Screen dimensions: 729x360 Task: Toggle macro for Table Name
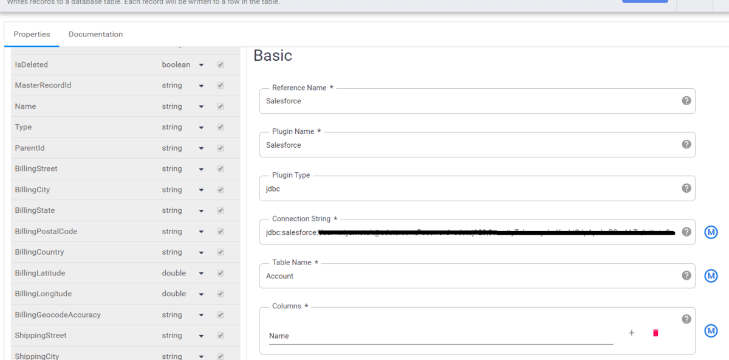711,276
